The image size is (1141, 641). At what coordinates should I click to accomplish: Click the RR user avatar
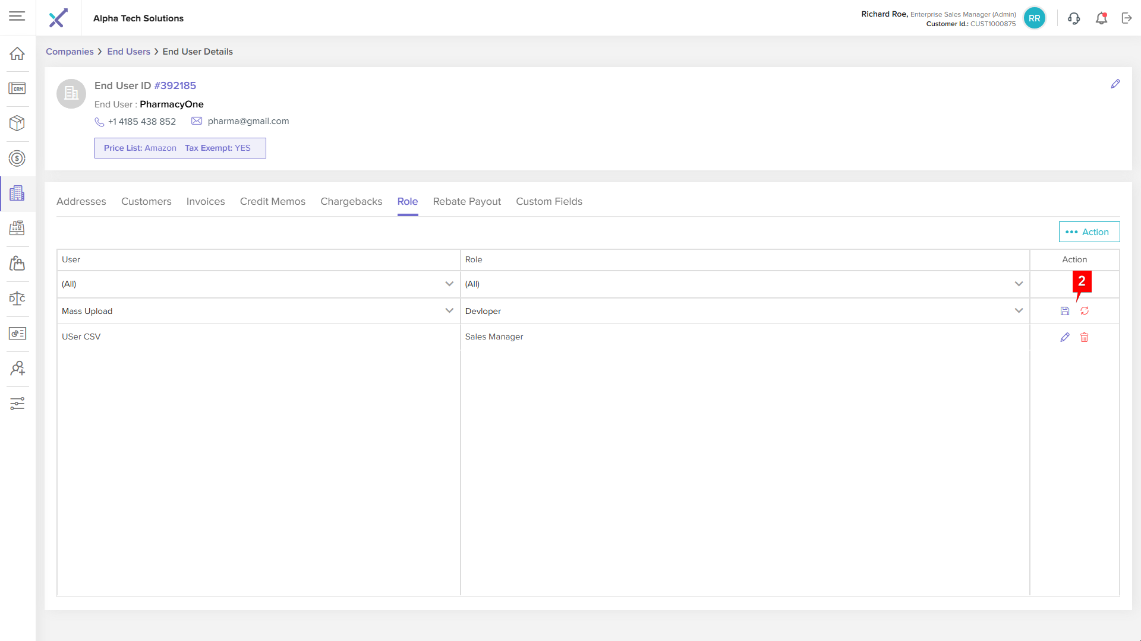point(1034,18)
